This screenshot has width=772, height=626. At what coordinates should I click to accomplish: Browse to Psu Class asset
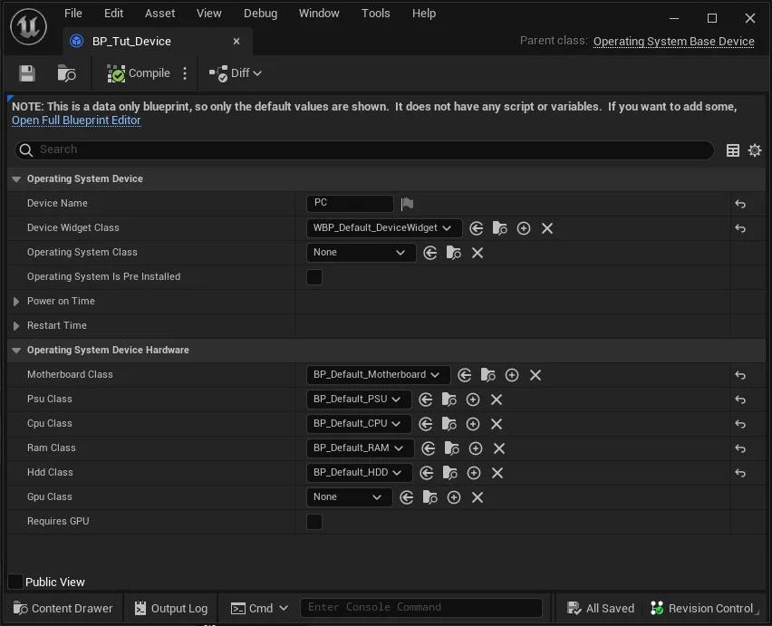click(449, 400)
